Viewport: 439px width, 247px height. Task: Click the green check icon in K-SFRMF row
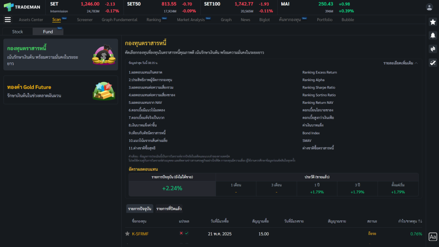click(x=187, y=233)
